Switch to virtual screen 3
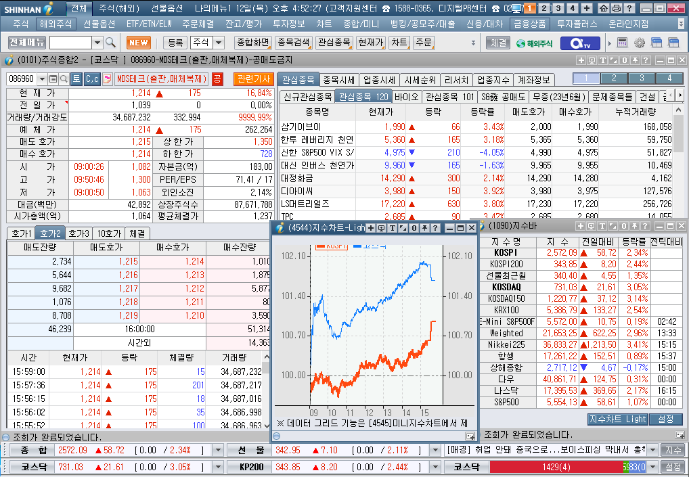This screenshot has width=689, height=477. click(558, 8)
